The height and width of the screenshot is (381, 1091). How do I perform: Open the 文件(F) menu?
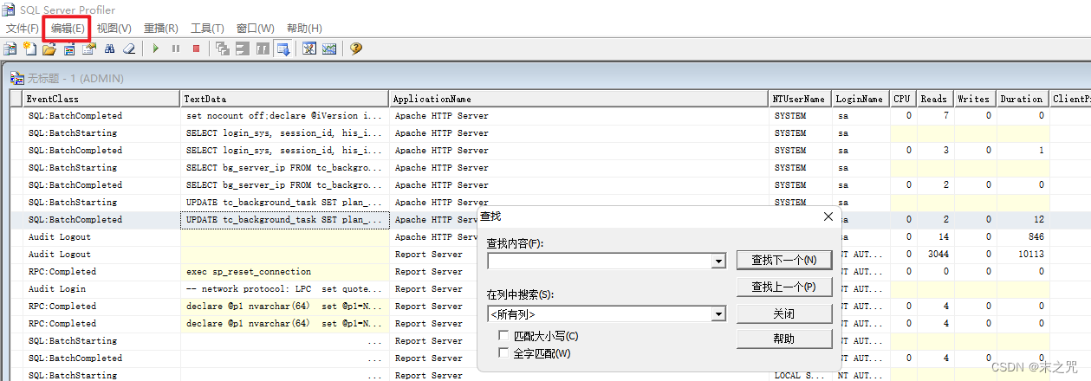click(x=23, y=29)
